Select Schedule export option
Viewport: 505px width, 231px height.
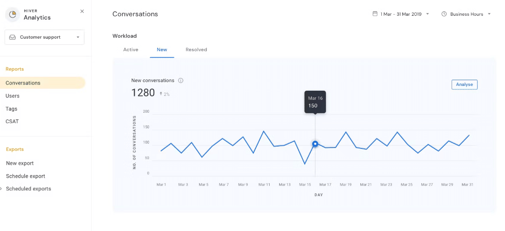(25, 176)
